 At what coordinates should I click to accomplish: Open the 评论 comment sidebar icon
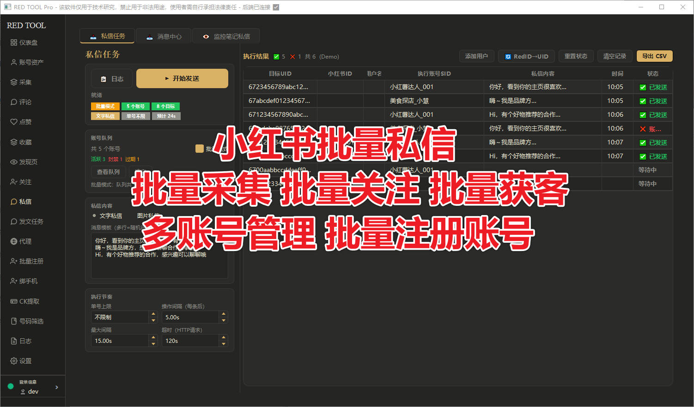click(14, 102)
